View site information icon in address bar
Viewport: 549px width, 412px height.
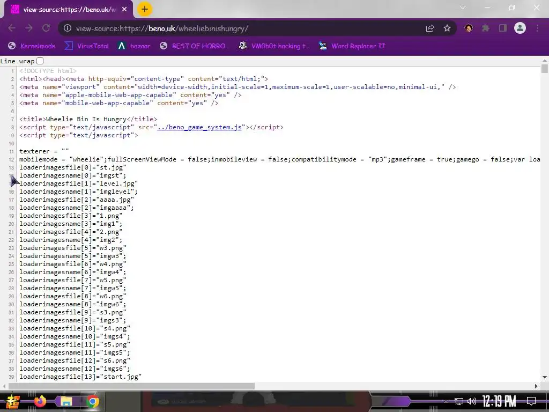click(x=68, y=28)
